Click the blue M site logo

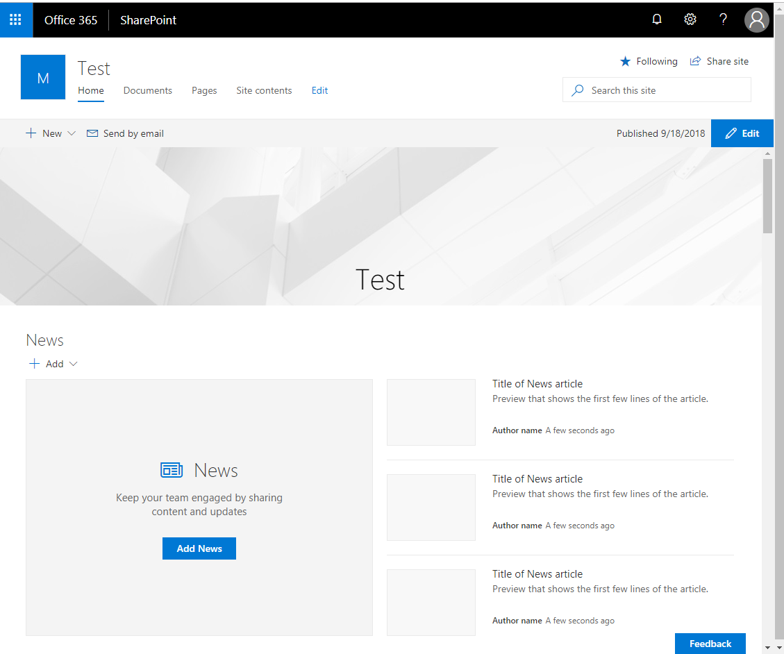point(42,77)
